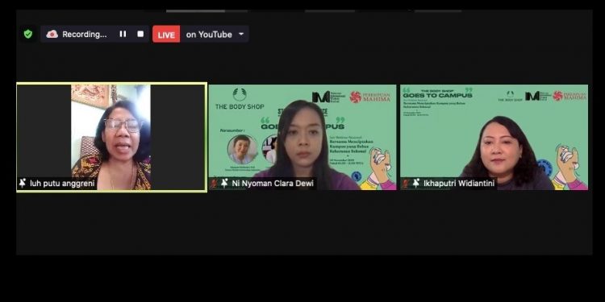Click muted mic icon of Ikhaputri Widiantini
This screenshot has width=605, height=302.
[x=406, y=184]
